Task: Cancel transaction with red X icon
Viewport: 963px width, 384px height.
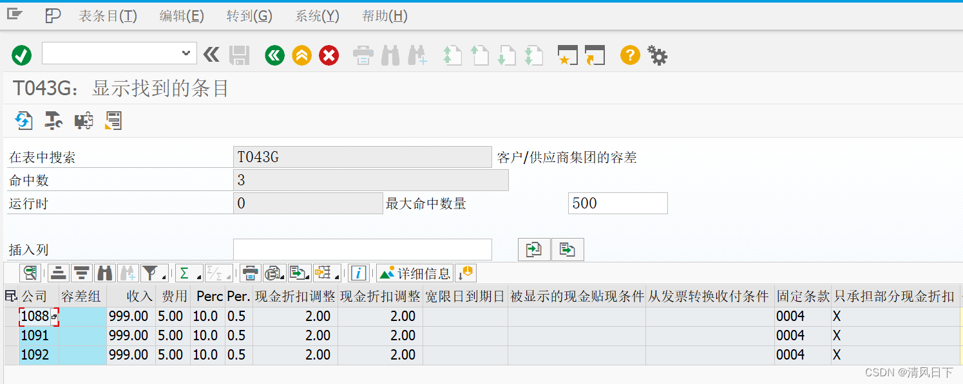Action: point(329,55)
